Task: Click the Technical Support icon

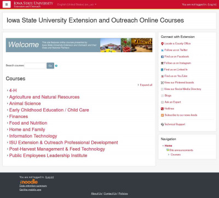Action: click(162, 125)
